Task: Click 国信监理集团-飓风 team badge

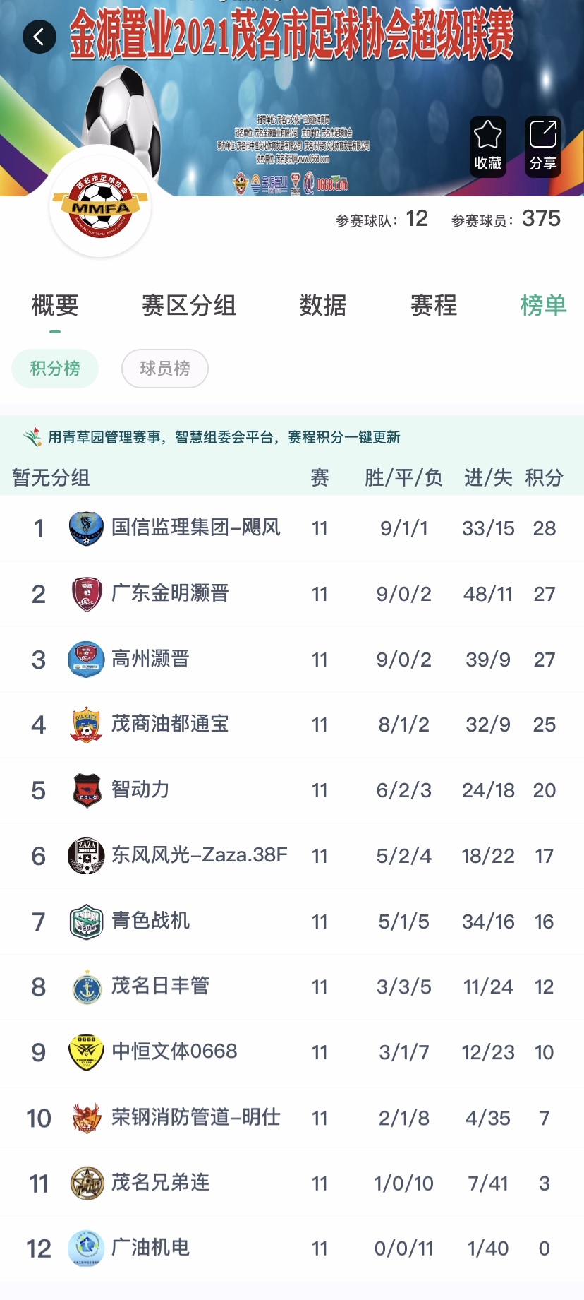Action: [86, 528]
